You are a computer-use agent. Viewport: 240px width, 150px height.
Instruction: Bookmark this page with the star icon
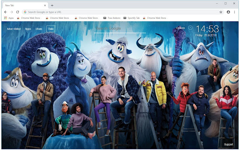(221, 12)
